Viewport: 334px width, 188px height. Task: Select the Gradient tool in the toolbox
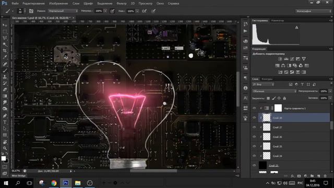point(5,96)
